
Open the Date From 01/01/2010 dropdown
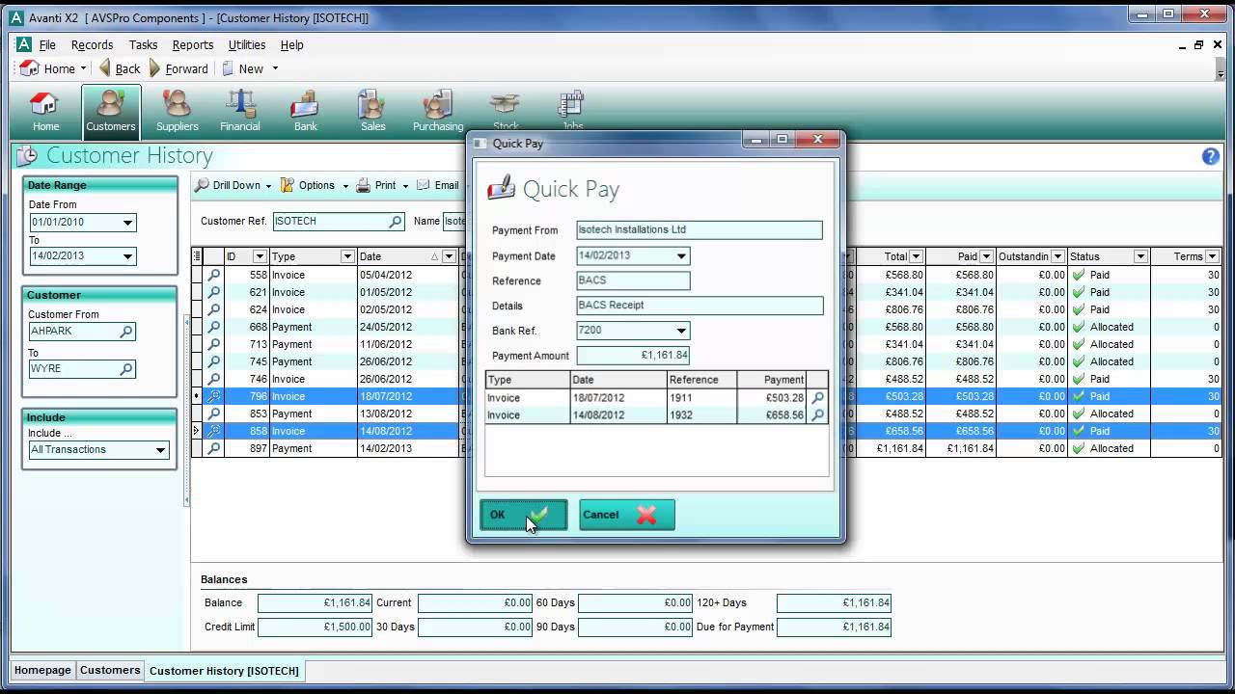(127, 223)
